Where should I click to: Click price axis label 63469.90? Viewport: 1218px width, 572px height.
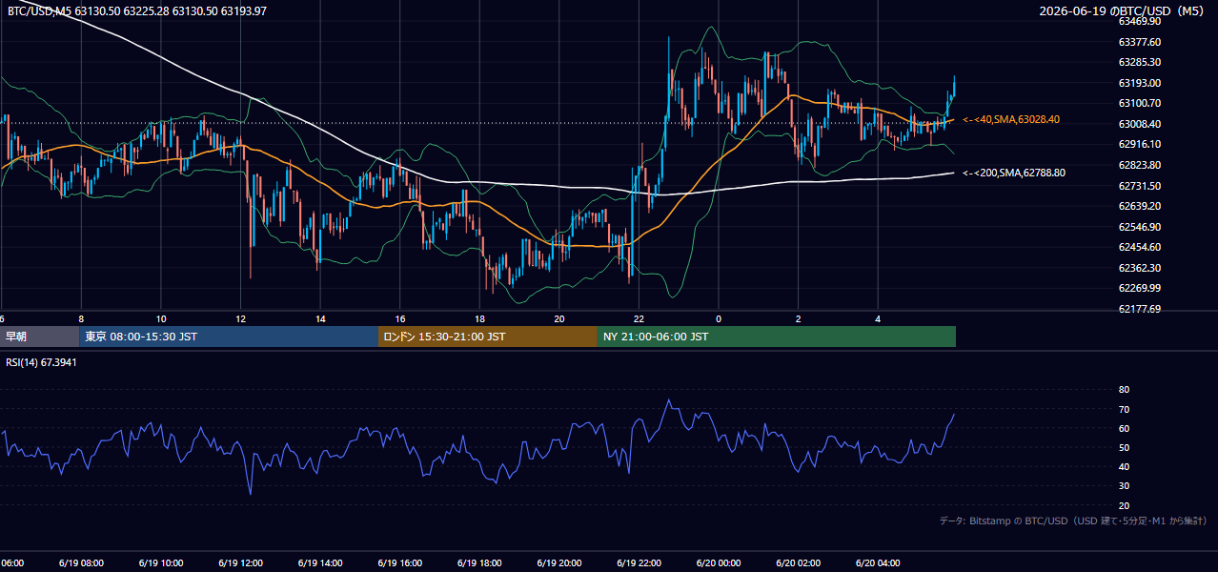tap(1139, 21)
